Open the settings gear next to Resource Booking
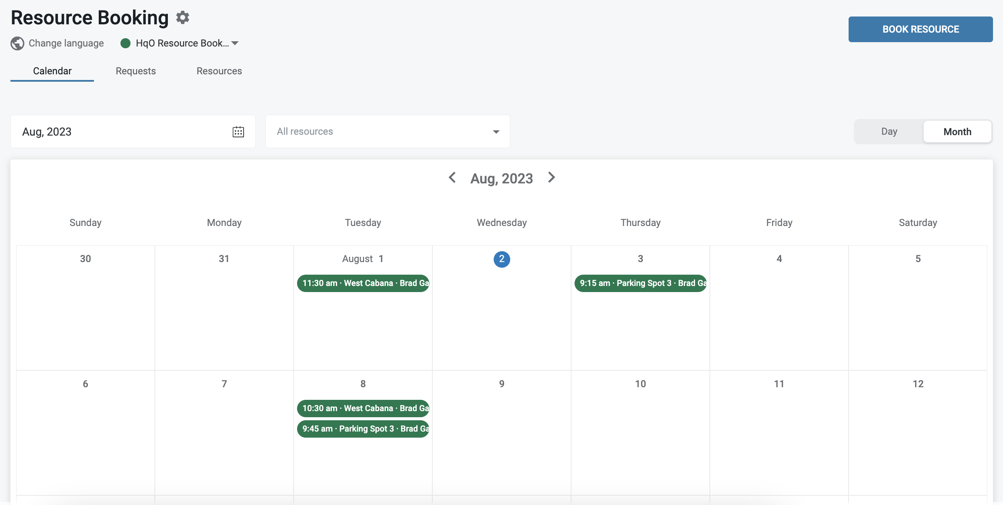Image resolution: width=1003 pixels, height=505 pixels. [x=183, y=17]
